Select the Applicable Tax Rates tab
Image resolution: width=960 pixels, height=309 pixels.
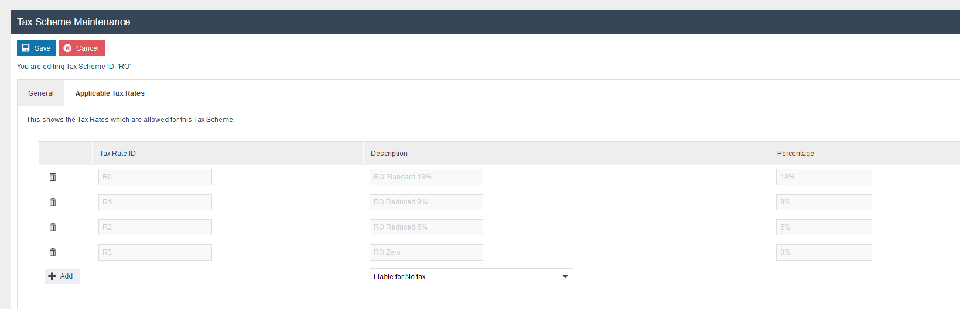tap(110, 93)
